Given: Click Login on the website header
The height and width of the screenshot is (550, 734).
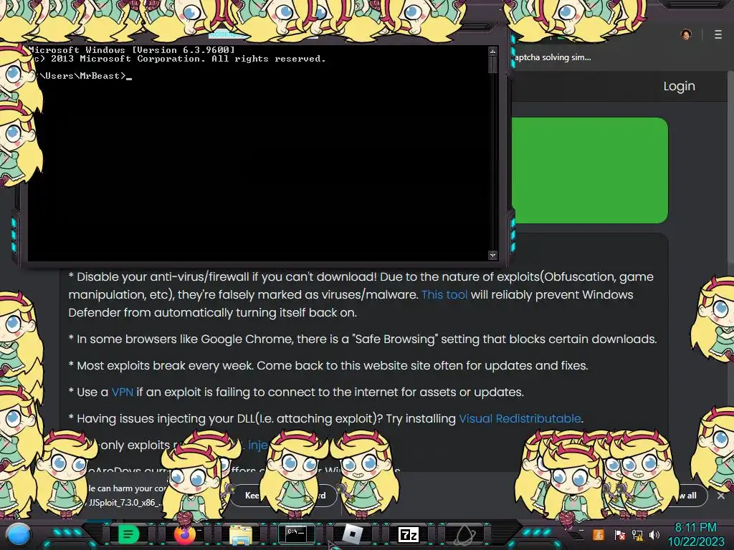Looking at the screenshot, I should [x=680, y=86].
